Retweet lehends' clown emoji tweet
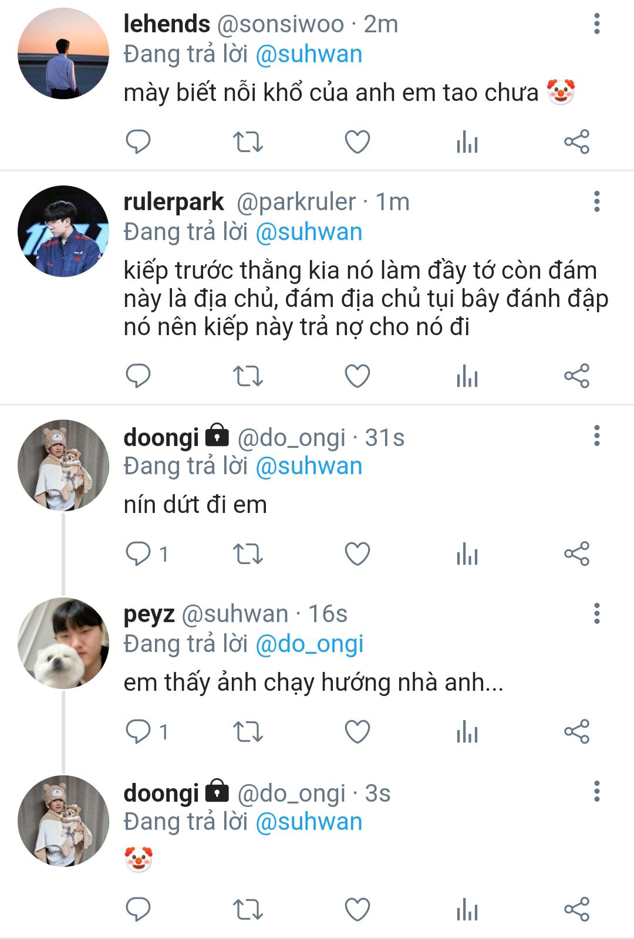634x939 pixels. [248, 142]
